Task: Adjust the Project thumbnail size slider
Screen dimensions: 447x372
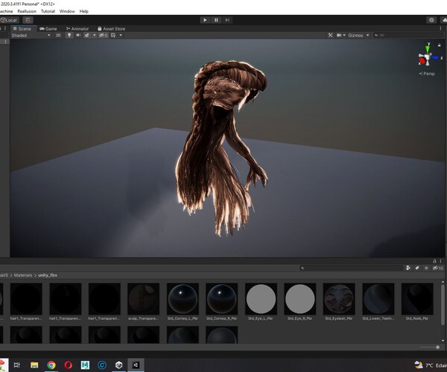Action: point(437,347)
